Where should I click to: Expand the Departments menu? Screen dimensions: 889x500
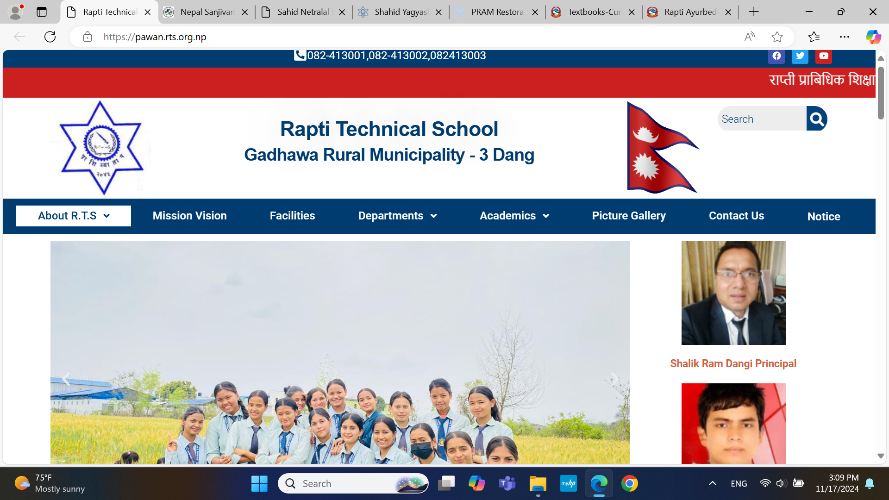coord(397,216)
